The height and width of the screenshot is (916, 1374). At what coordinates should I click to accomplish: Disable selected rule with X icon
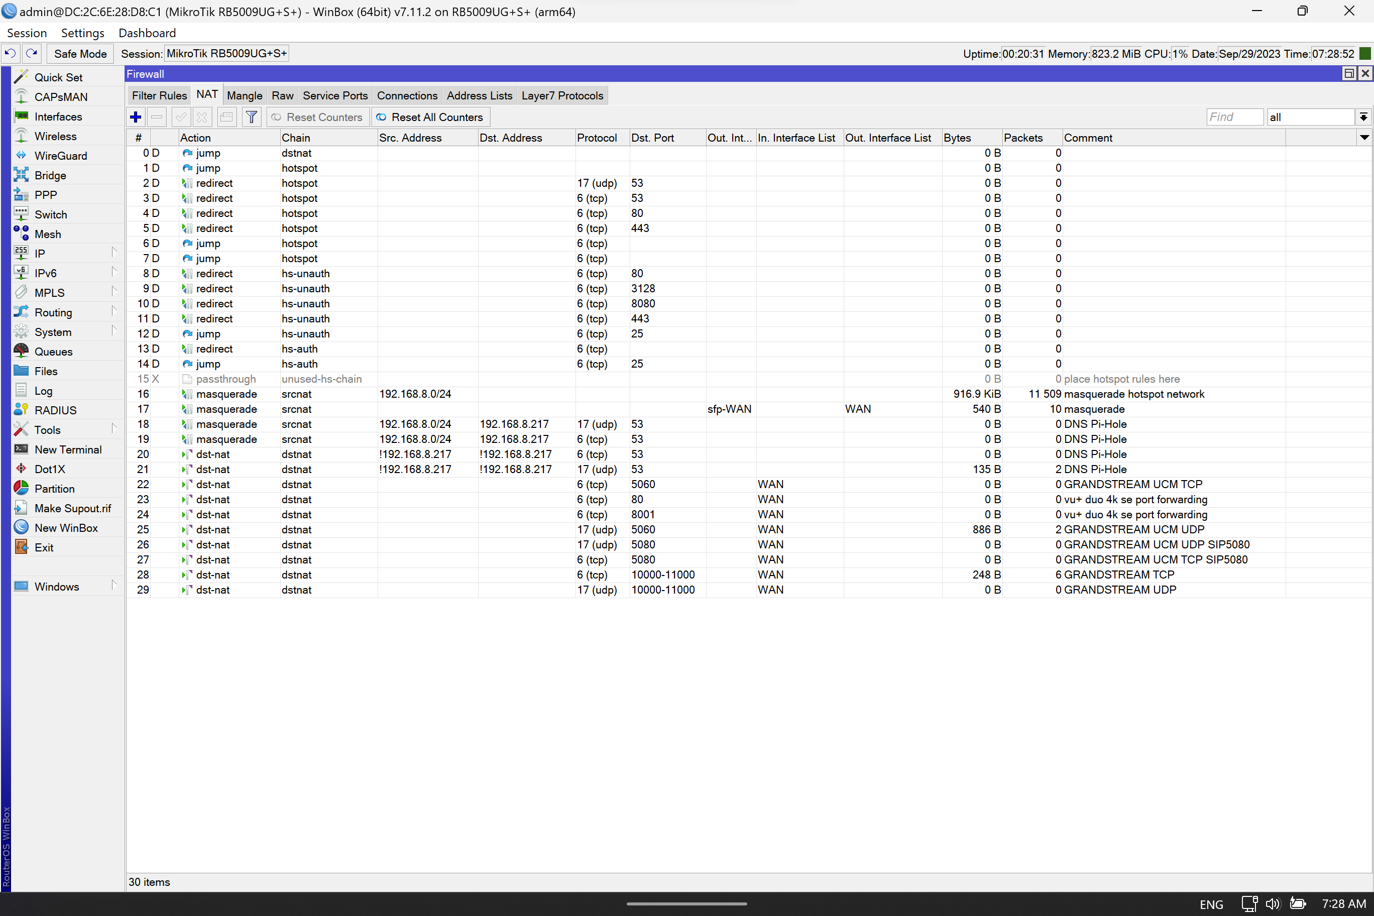tap(201, 117)
